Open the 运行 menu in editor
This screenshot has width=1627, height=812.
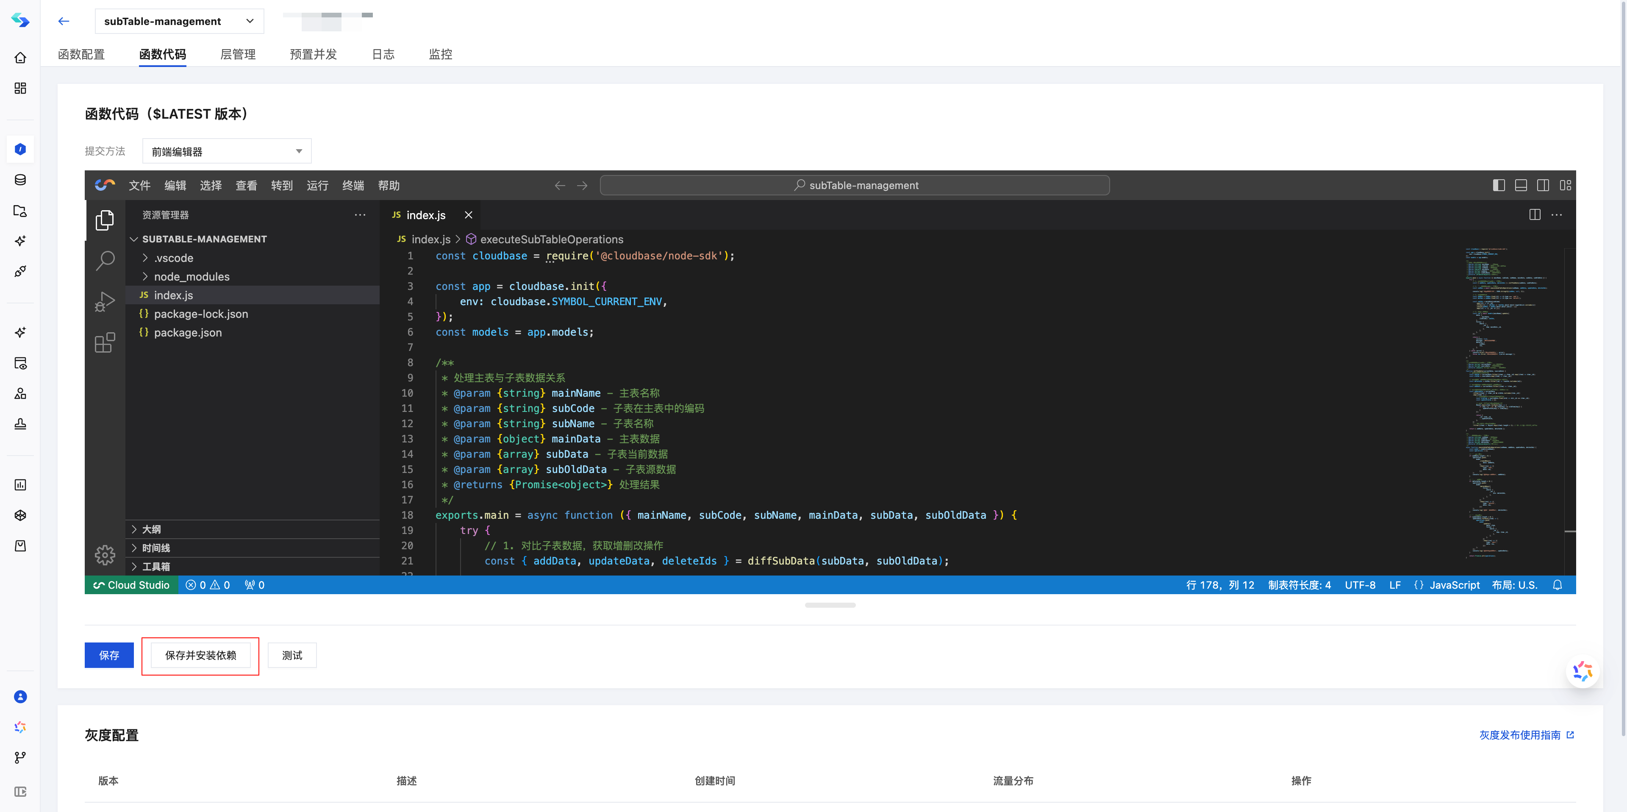pyautogui.click(x=318, y=185)
